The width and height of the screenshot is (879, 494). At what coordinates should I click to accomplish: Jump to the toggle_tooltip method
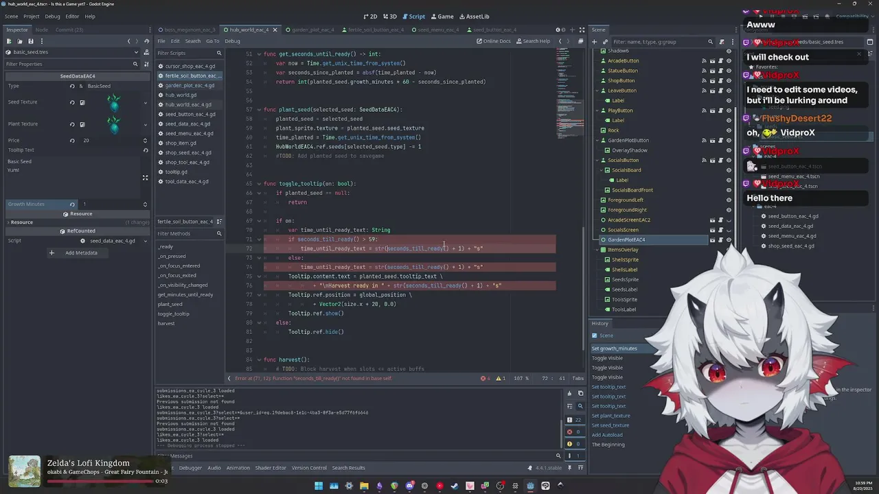point(173,314)
